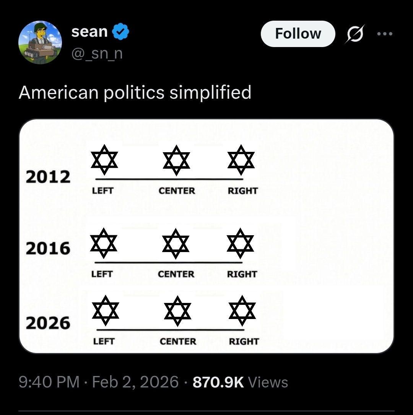This screenshot has height=415, width=413.
Task: Click the star icon above CENTER in 2012 row
Action: point(176,160)
